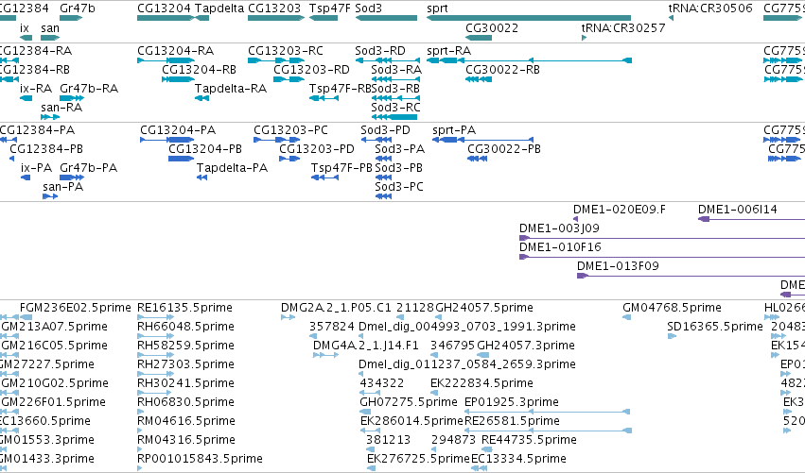Open EST DMG2A.2_1.P05.C1 label

point(336,308)
